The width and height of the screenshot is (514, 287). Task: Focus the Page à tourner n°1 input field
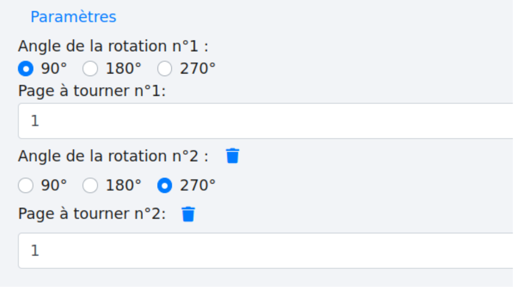pyautogui.click(x=264, y=121)
